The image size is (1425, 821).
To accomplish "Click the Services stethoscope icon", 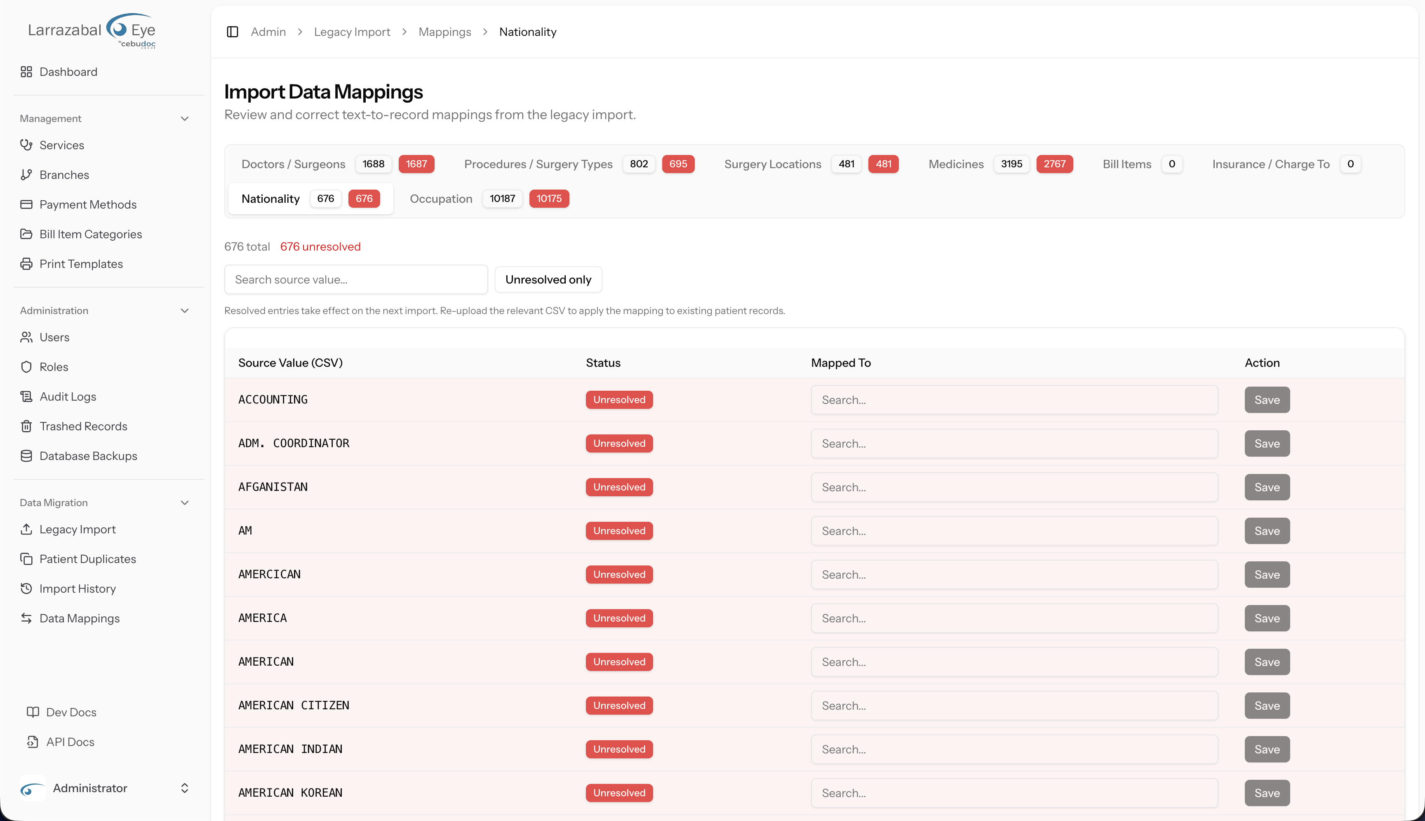I will coord(26,145).
